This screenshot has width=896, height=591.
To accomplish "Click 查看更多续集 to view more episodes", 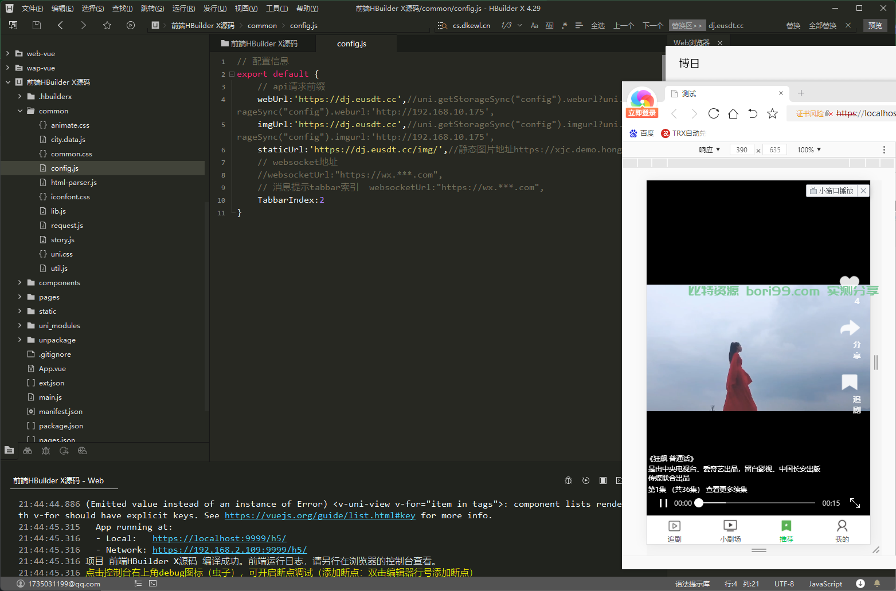I will click(x=726, y=490).
